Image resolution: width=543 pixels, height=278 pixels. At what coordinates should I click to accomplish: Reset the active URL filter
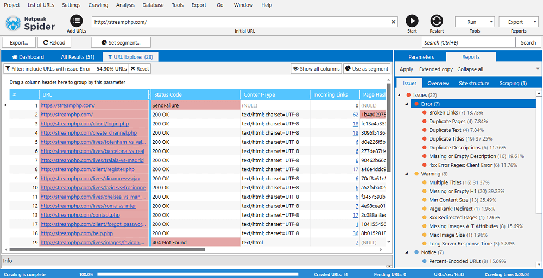(140, 68)
